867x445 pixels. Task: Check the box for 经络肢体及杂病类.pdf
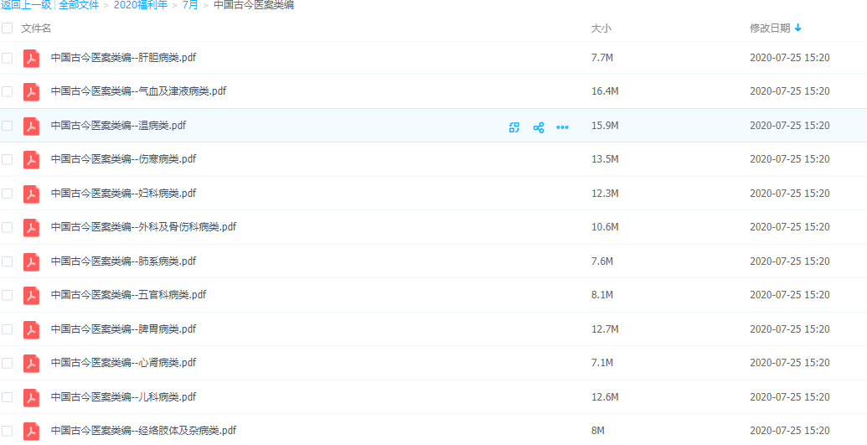(8, 432)
